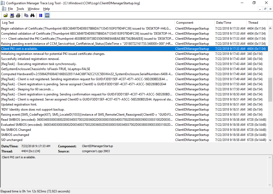The image size is (273, 194).
Task: Click the log list scroll up arrow
Action: pyautogui.click(x=270, y=28)
